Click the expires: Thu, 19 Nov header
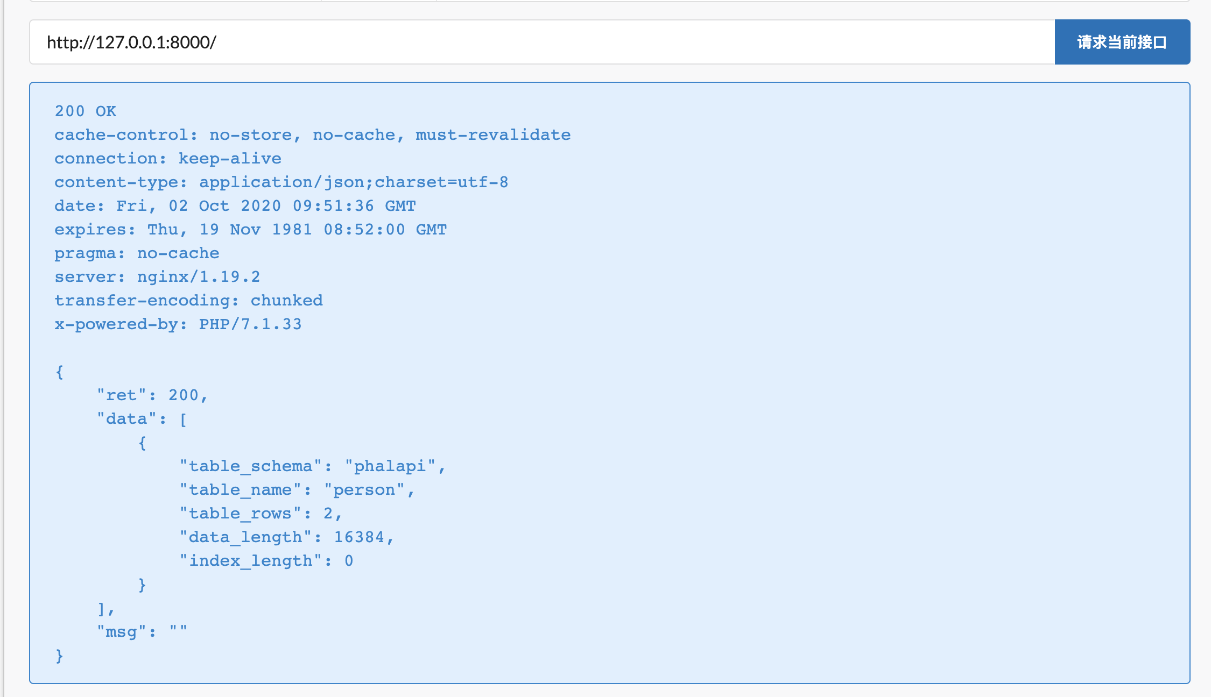 [x=250, y=230]
